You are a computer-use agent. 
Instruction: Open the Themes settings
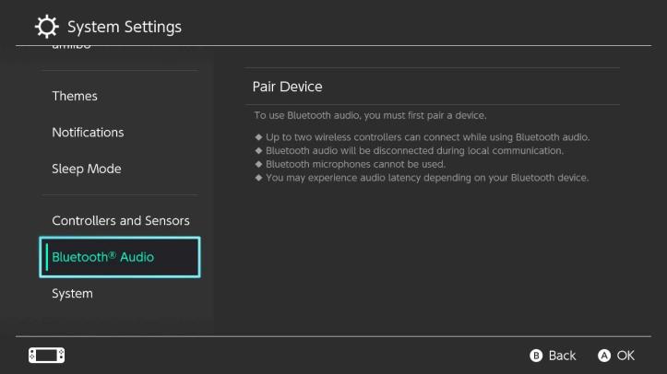(x=75, y=96)
